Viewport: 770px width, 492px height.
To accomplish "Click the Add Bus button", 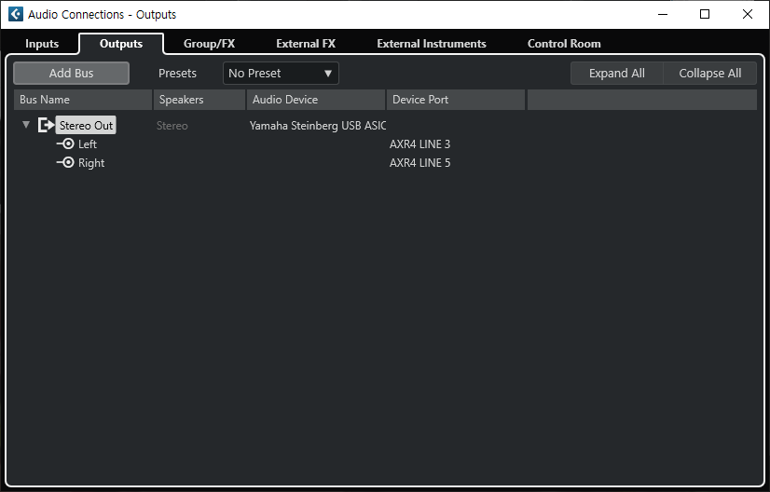I will (71, 74).
